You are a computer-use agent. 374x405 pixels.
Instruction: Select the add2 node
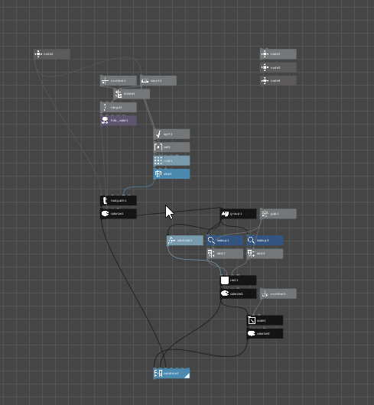[x=265, y=254]
